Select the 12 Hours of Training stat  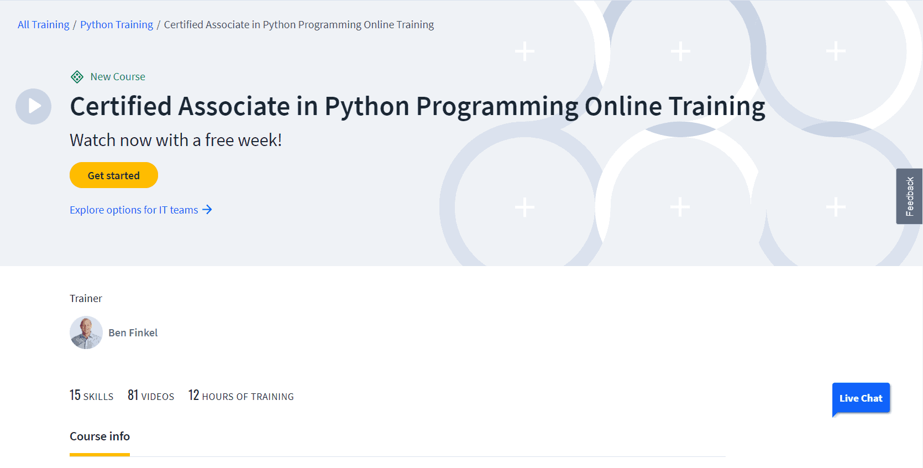(241, 396)
